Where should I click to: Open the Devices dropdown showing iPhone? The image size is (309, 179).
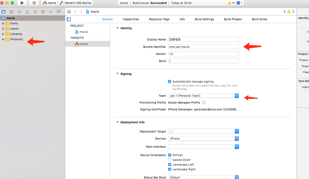tap(203, 139)
